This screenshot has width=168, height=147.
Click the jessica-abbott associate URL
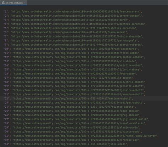pos(78,90)
